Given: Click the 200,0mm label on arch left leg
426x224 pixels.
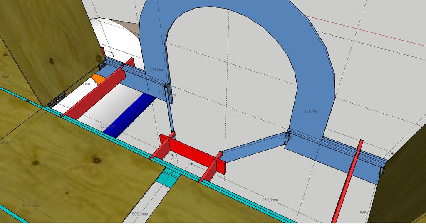Looking at the screenshot, I should (157, 70).
